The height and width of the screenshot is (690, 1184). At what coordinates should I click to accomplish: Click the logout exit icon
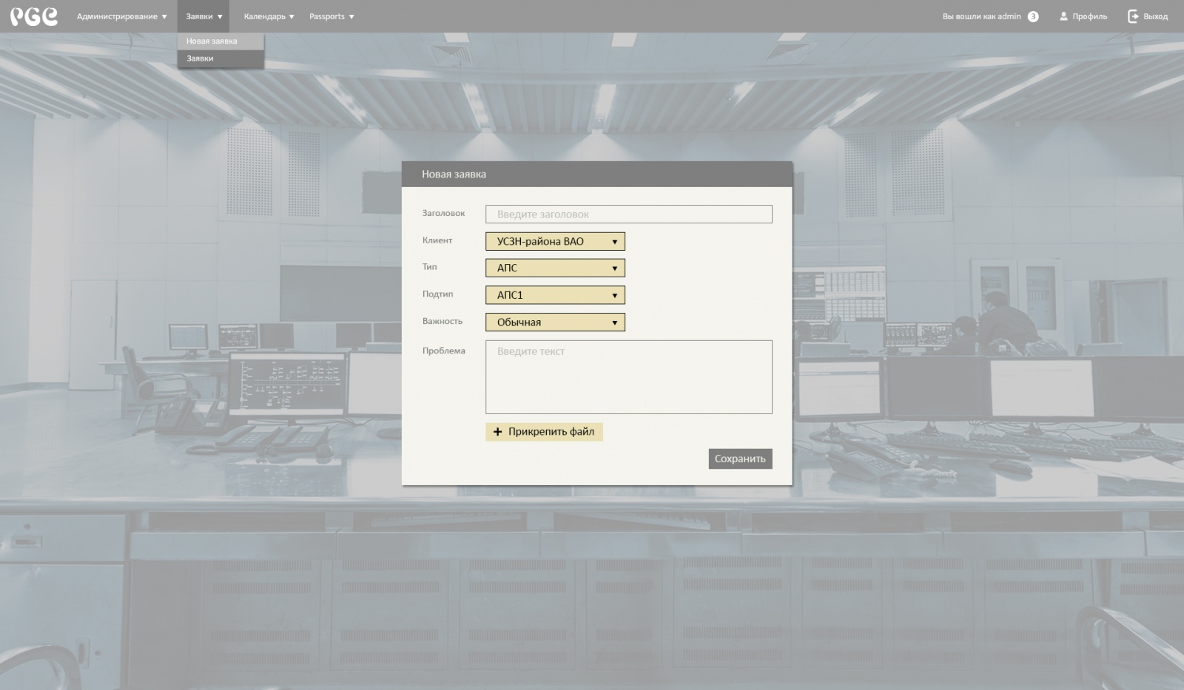point(1133,16)
